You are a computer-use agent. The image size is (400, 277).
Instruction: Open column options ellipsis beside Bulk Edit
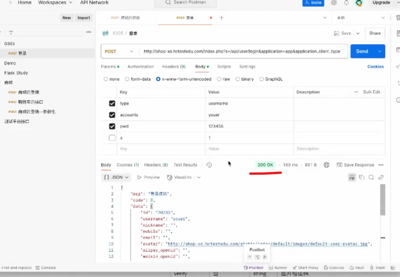click(356, 92)
